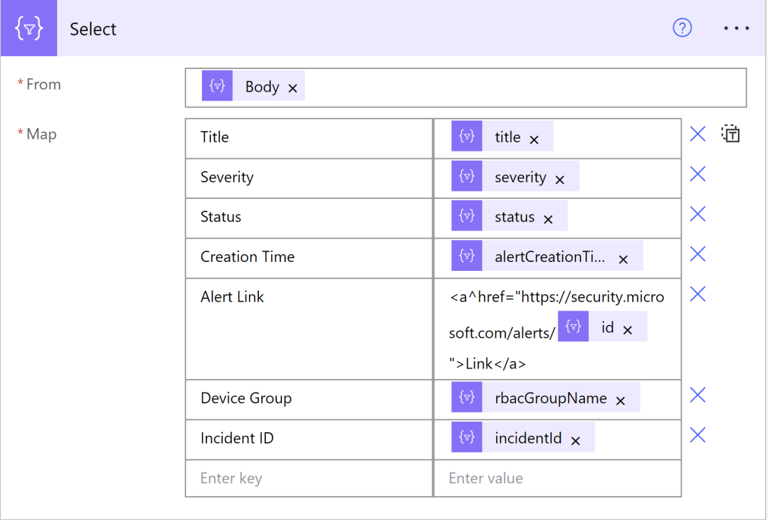
Task: Remove the id token in Alert Link
Action: [x=628, y=330]
